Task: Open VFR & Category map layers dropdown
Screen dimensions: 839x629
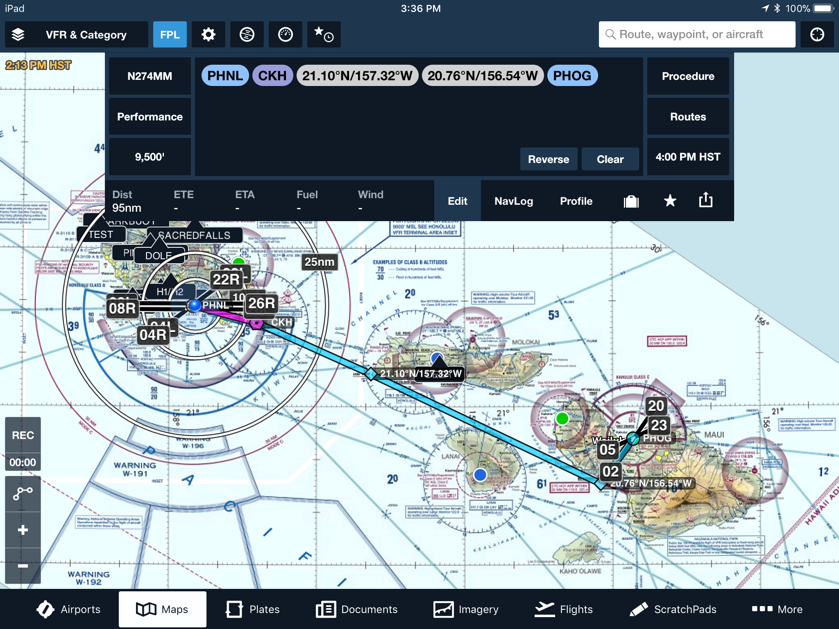Action: coord(76,34)
